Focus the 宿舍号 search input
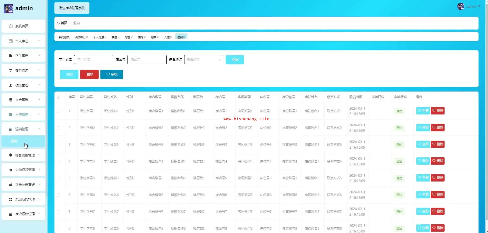Image resolution: width=488 pixels, height=233 pixels. [147, 60]
